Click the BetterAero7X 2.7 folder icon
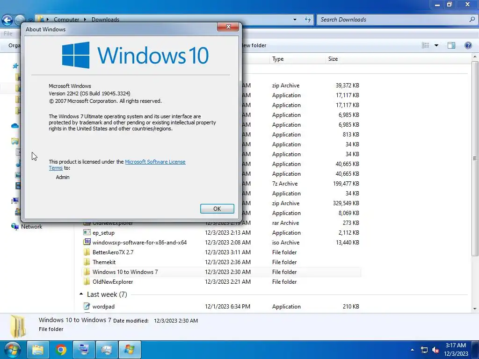 [x=87, y=252]
